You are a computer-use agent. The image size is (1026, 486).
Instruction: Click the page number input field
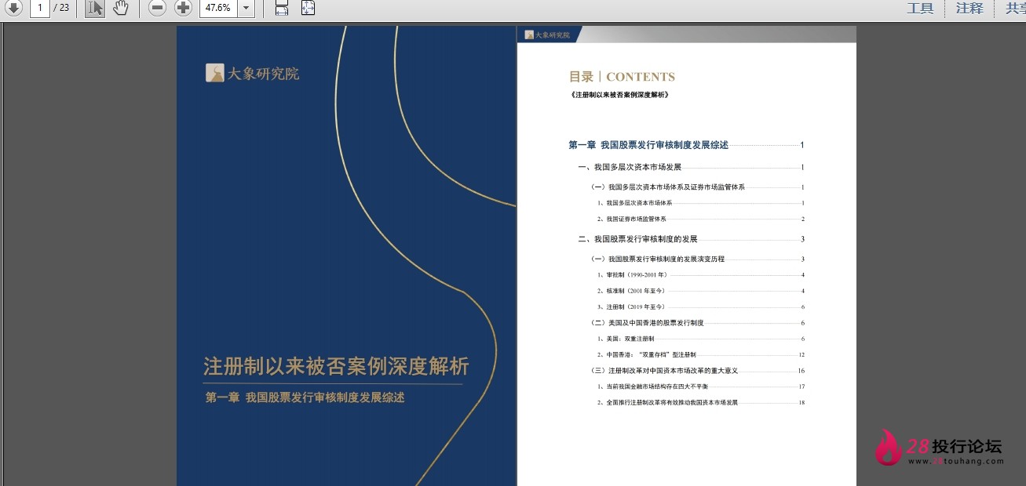[40, 8]
